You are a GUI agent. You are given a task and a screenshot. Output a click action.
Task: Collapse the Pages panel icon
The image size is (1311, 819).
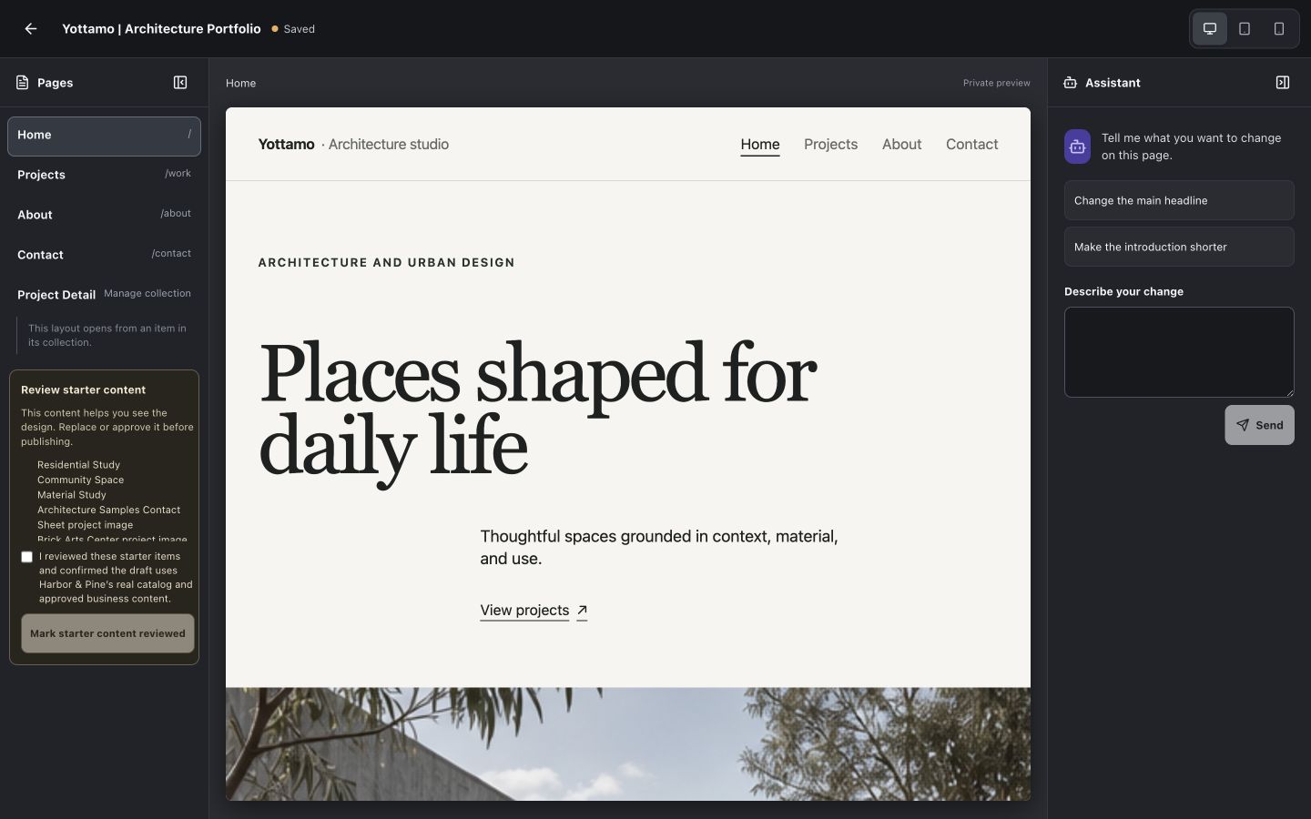tap(180, 83)
